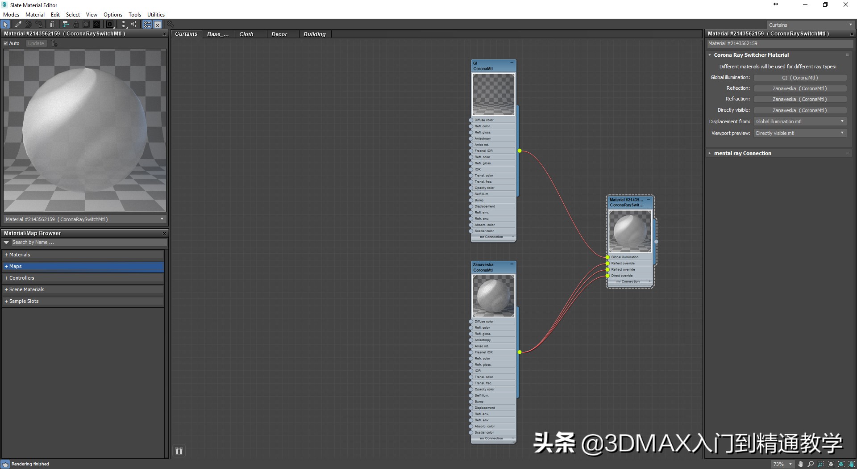Switch to the Building tab
The height and width of the screenshot is (469, 857).
314,34
